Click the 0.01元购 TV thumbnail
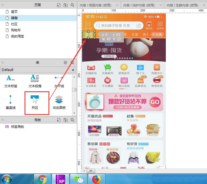The image size is (207, 184). tap(95, 131)
